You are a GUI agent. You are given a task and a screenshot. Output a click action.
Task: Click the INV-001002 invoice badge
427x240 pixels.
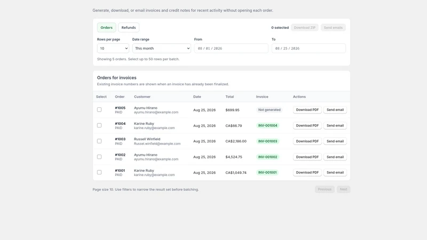[x=268, y=157]
